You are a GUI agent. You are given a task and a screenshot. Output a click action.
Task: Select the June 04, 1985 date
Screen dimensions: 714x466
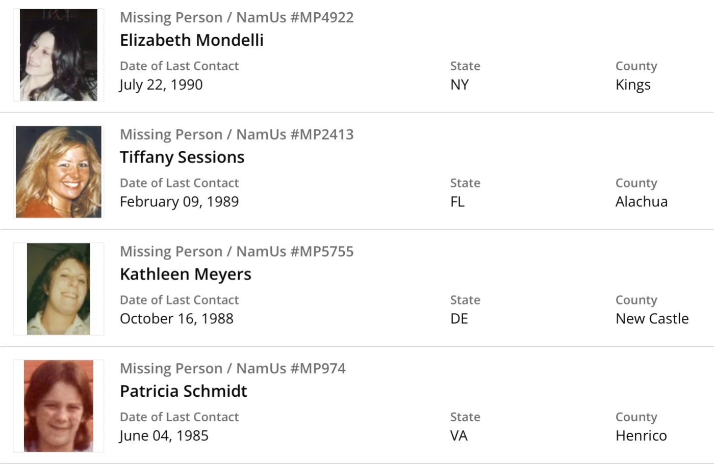pos(164,436)
